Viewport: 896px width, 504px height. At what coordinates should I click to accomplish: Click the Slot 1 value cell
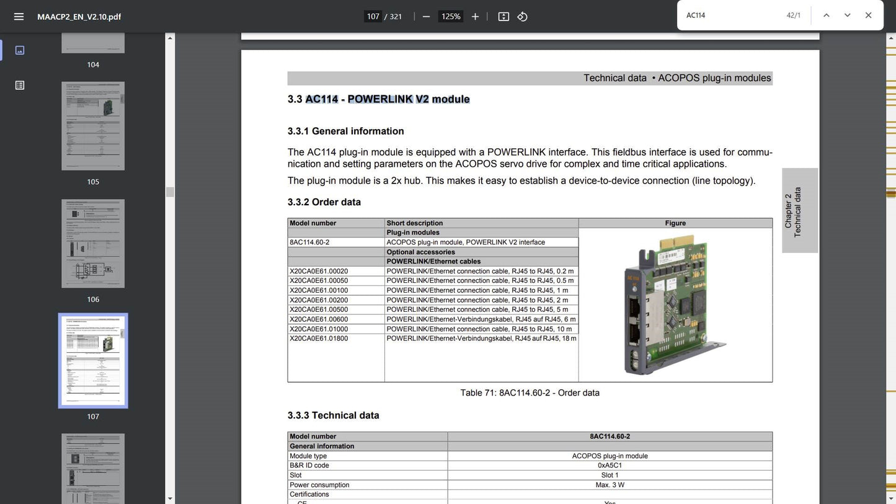610,475
